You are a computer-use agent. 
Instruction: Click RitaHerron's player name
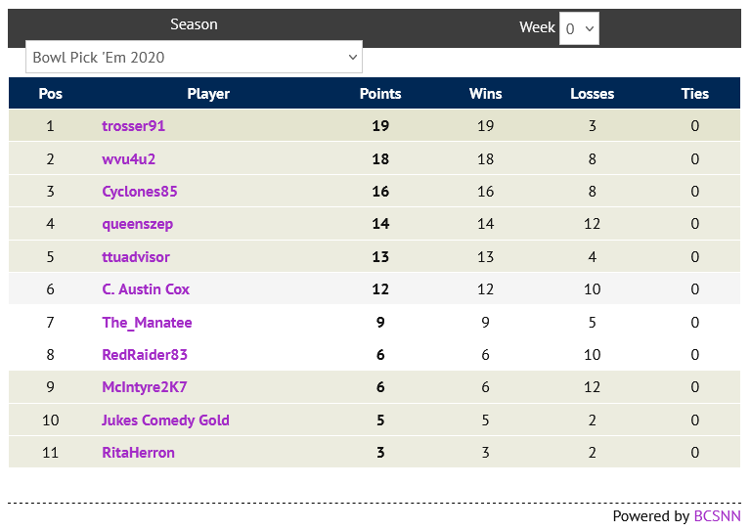tap(139, 453)
